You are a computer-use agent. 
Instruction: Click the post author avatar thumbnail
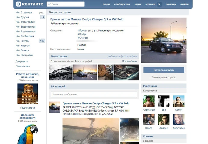point(55,107)
